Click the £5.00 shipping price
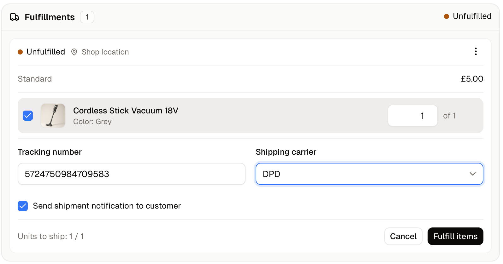 click(472, 79)
